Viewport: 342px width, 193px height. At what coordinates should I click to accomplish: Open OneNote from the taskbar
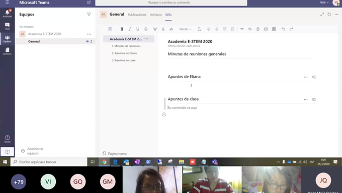(x=137, y=162)
